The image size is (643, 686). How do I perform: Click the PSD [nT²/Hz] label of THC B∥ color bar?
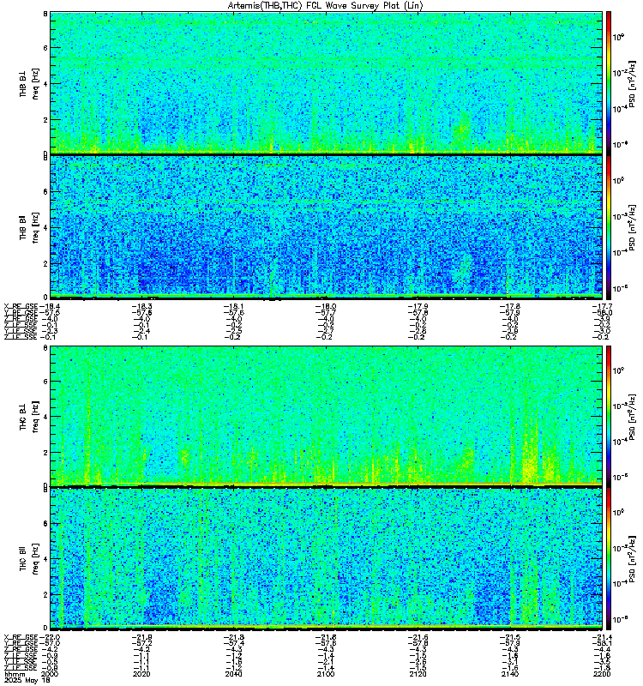[x=632, y=559]
